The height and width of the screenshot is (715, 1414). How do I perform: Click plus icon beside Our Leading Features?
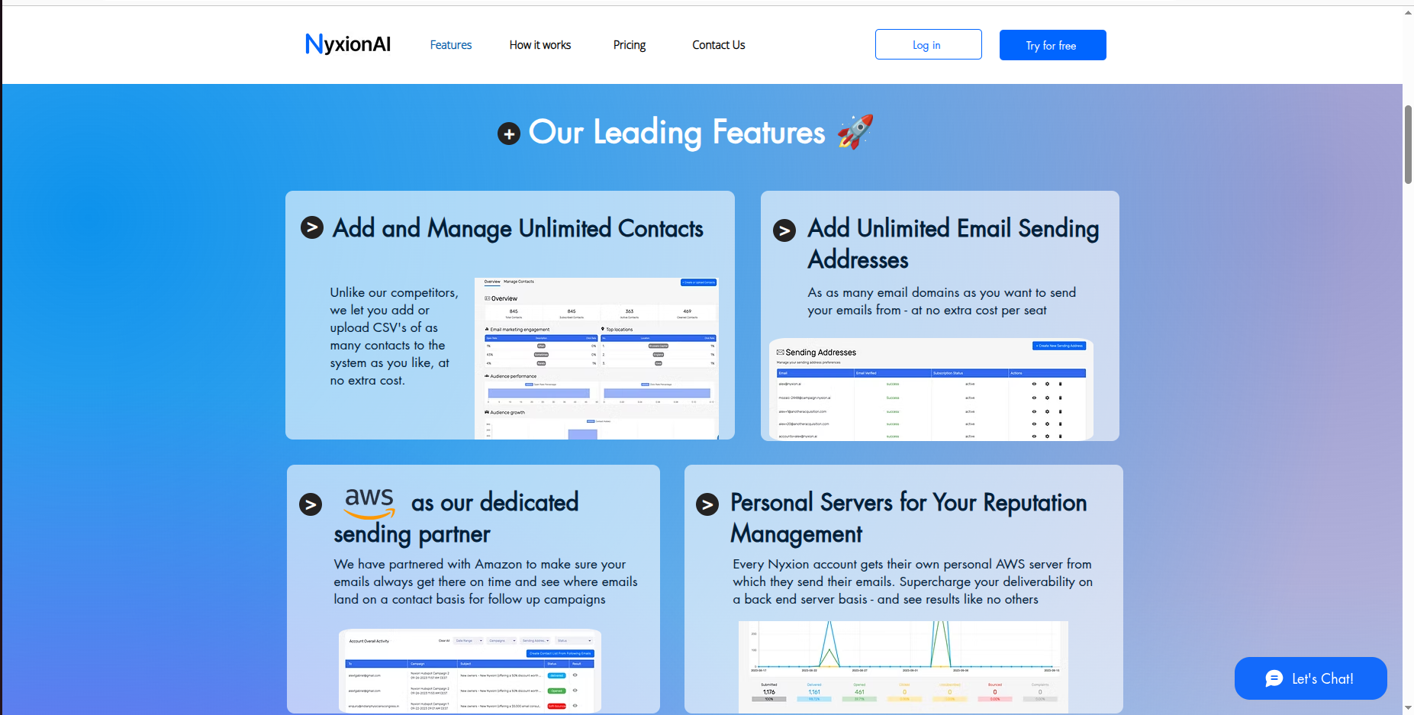coord(509,134)
